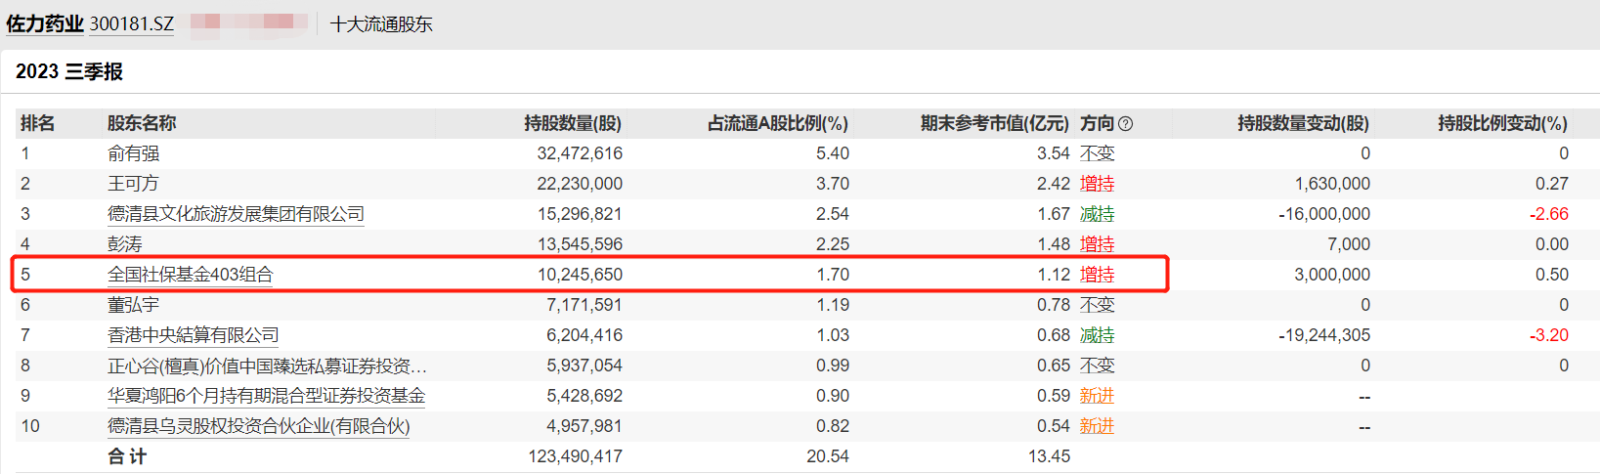The height and width of the screenshot is (474, 1600).
Task: Click share count 15,296,821
Action: coord(580,214)
